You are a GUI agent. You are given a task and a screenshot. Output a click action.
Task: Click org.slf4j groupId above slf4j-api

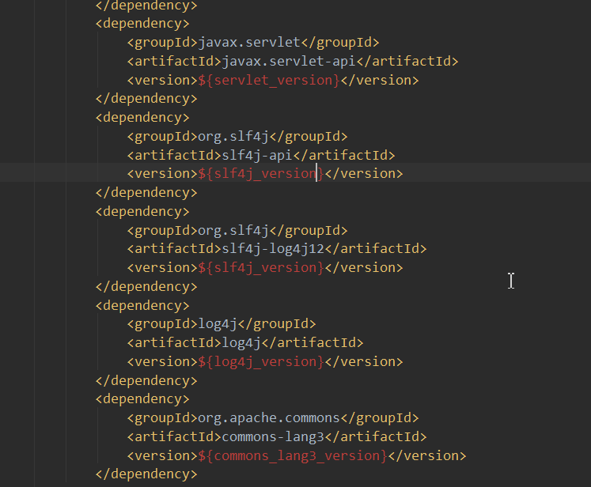[x=233, y=136]
